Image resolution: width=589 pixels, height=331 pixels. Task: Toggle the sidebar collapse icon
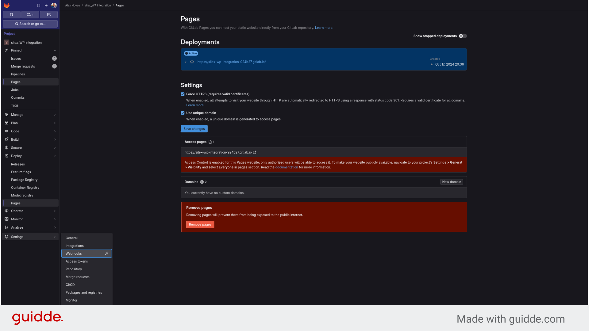(38, 6)
